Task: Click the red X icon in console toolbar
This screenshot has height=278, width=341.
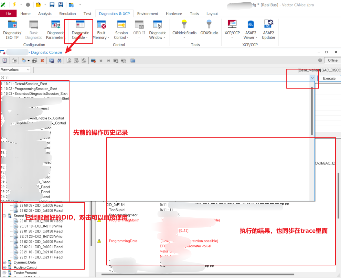Action: 42,60
